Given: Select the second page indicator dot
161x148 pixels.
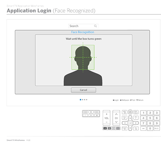Looking at the screenshot, I should pos(83,100).
